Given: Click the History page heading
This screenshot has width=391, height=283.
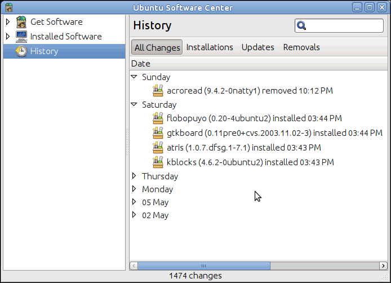Looking at the screenshot, I should (x=152, y=25).
